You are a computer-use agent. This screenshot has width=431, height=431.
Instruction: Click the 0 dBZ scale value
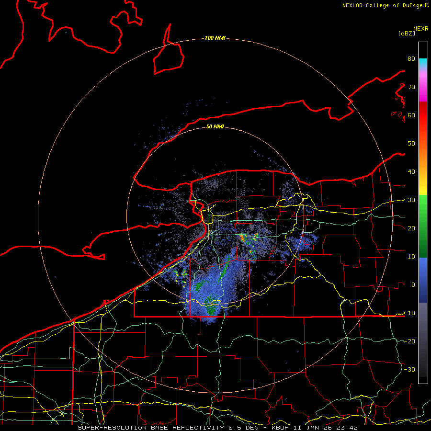pyautogui.click(x=413, y=285)
